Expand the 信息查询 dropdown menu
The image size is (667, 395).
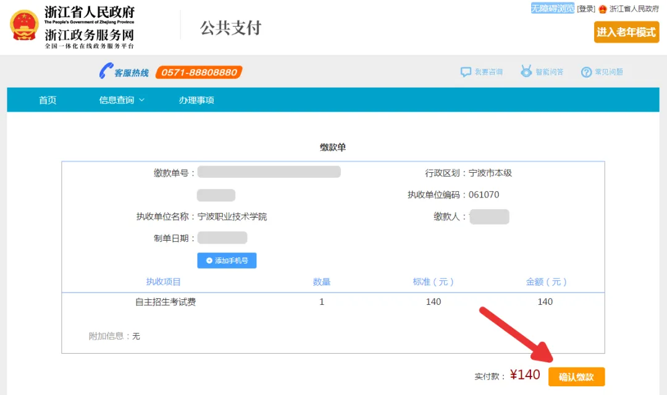(x=122, y=100)
